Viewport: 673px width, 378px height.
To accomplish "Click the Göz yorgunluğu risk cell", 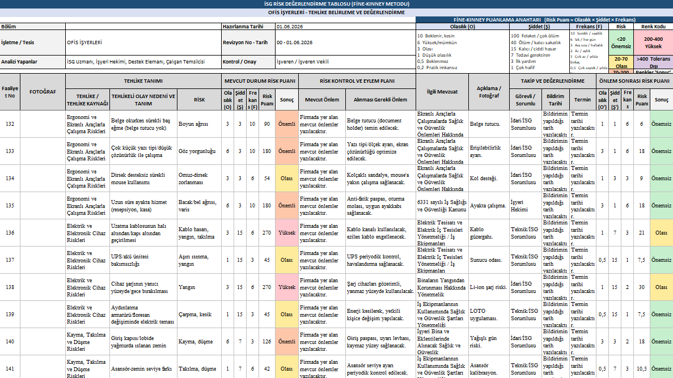I will pyautogui.click(x=199, y=151).
